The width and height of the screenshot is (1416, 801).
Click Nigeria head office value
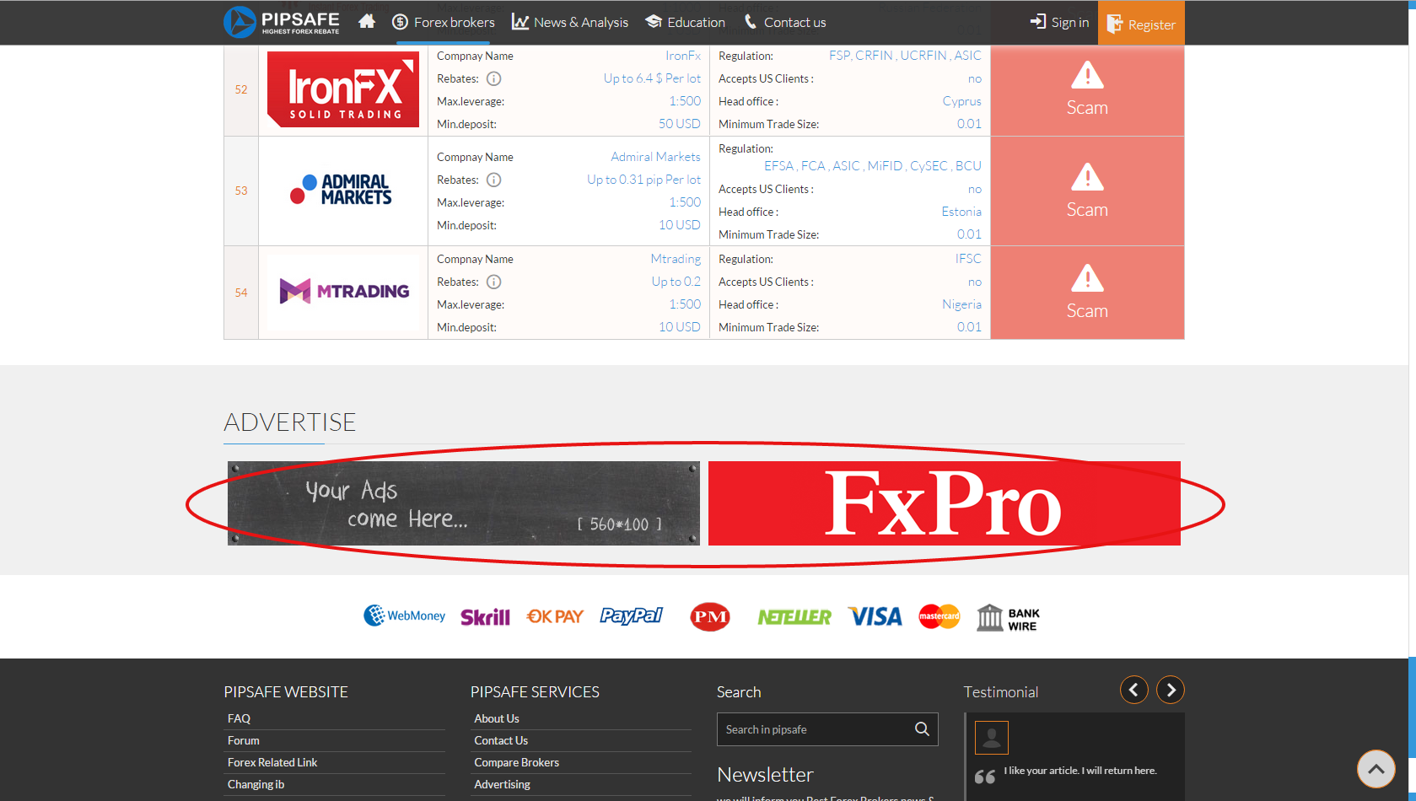pyautogui.click(x=961, y=304)
